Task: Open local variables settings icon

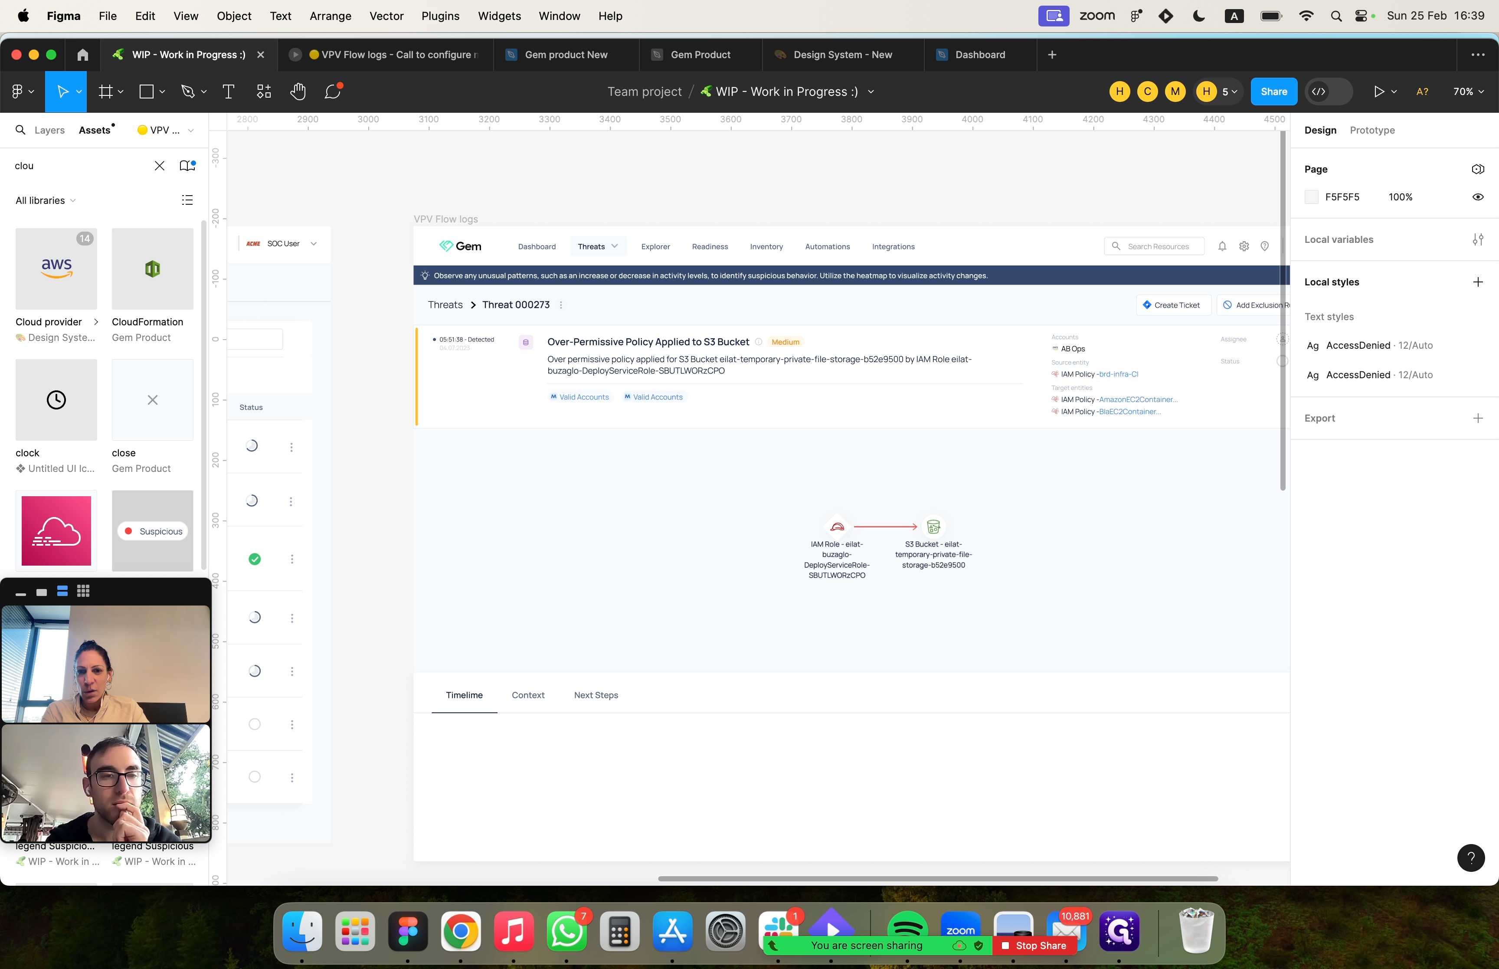Action: pos(1478,240)
